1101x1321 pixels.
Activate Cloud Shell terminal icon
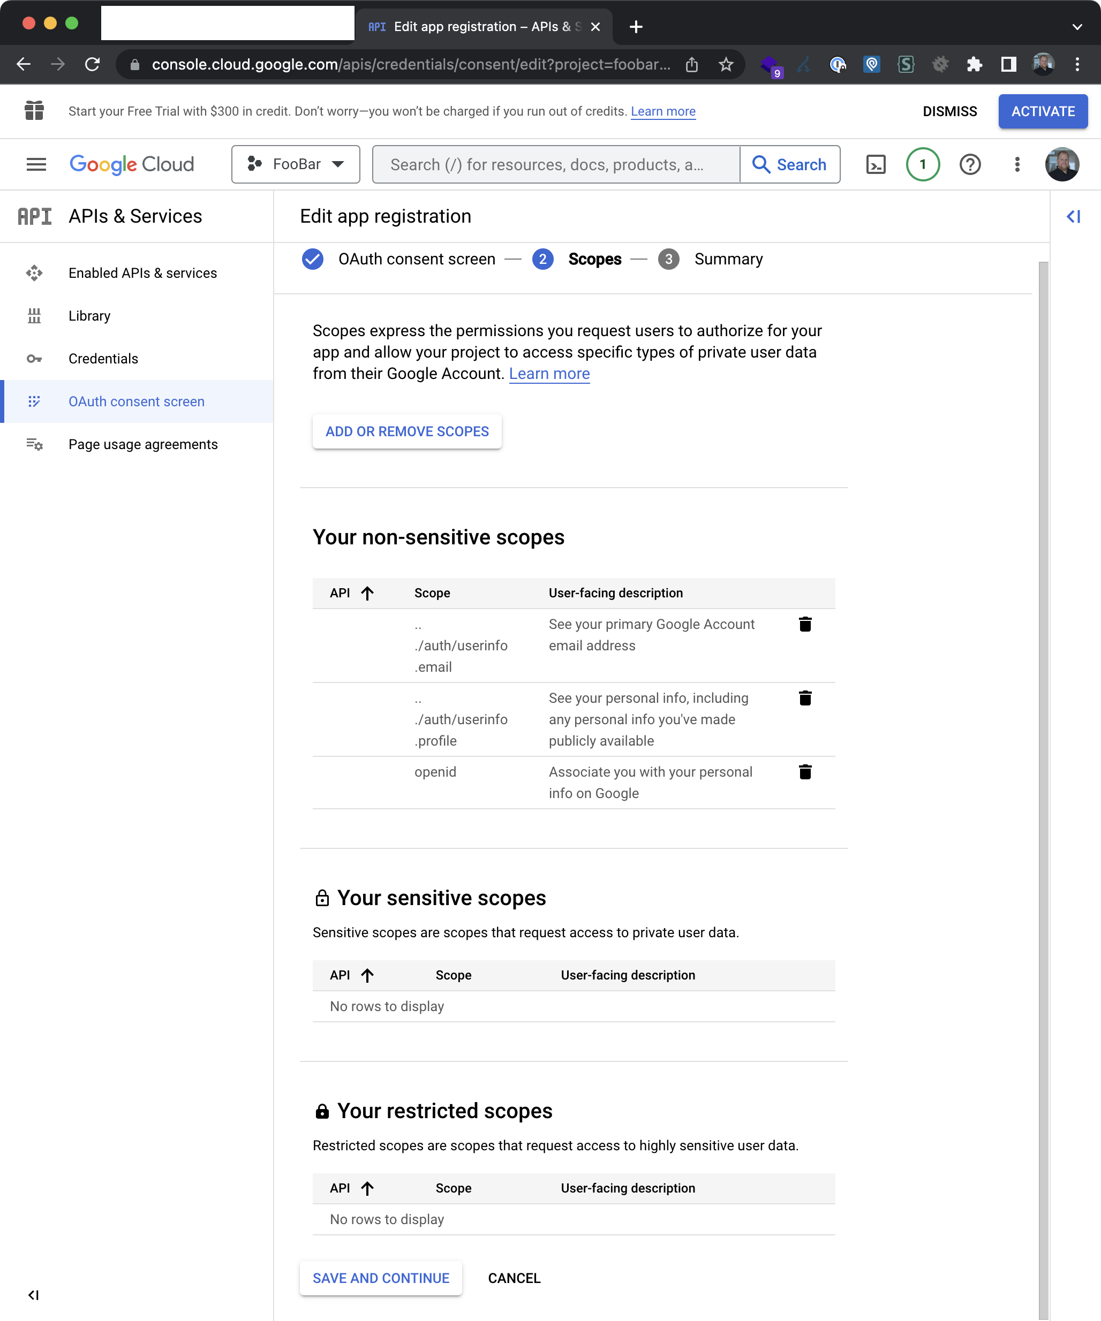pyautogui.click(x=876, y=164)
